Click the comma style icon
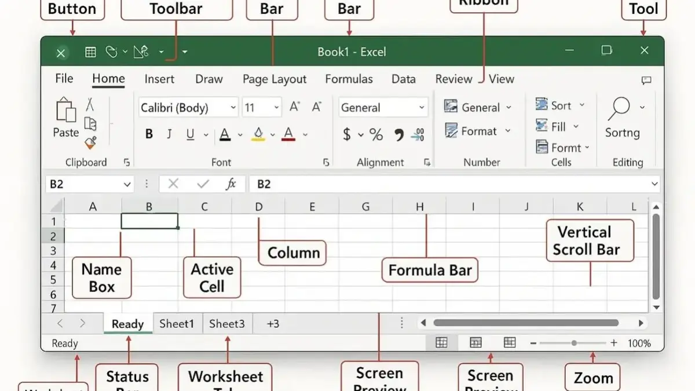 [398, 136]
